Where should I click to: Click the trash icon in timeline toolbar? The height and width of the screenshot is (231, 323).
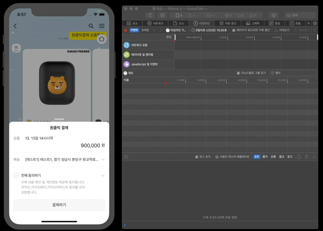coord(315,30)
